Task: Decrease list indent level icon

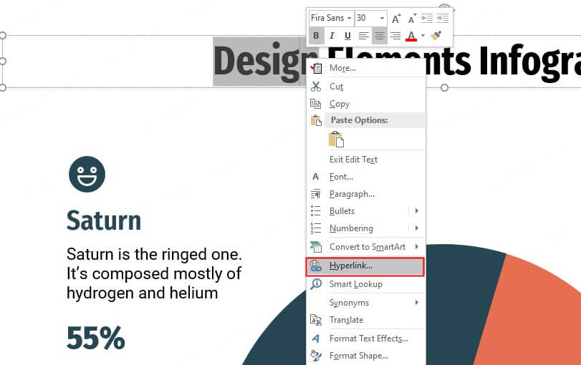Action: [427, 18]
